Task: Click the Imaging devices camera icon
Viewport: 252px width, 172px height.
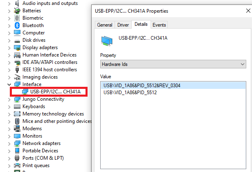Action: [x=17, y=77]
